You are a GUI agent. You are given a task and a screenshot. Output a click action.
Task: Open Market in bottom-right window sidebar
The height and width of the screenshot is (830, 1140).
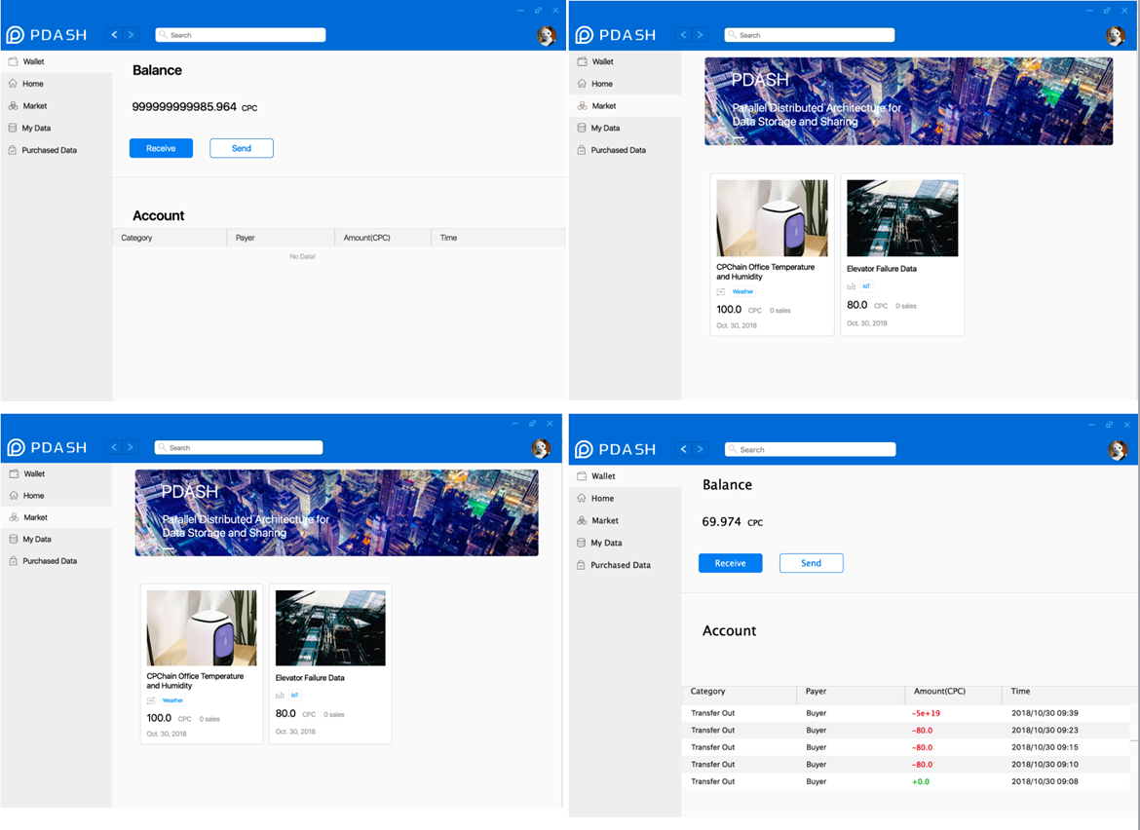[x=626, y=520]
